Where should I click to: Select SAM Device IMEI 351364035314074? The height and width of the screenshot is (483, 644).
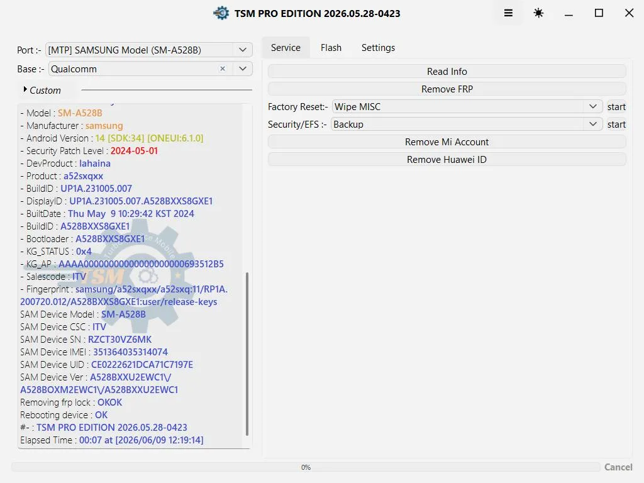[x=130, y=352]
